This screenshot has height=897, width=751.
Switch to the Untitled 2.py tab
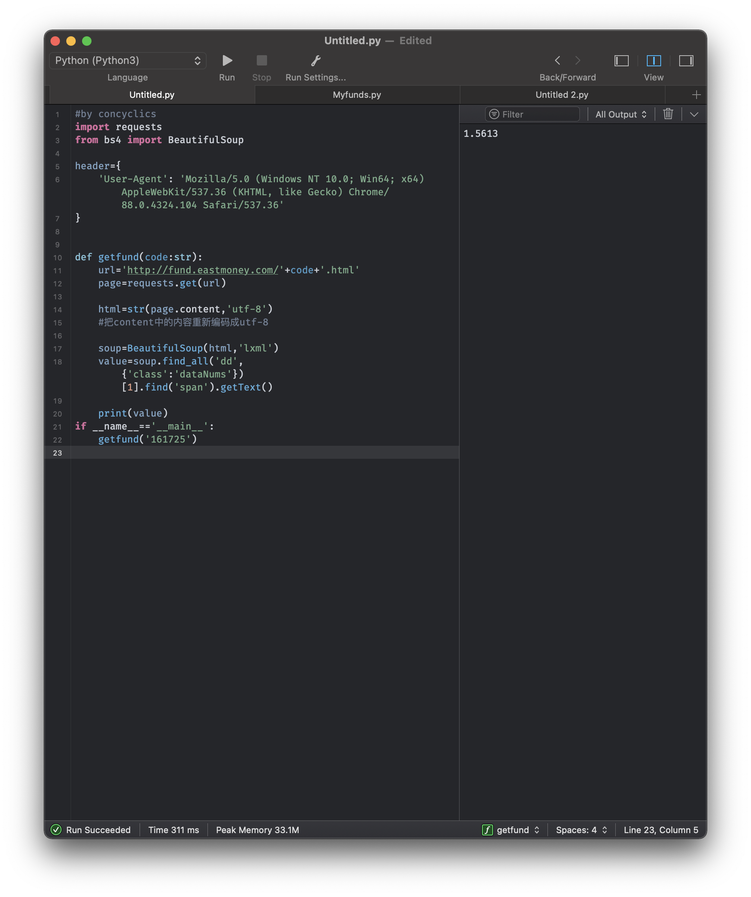(x=562, y=95)
